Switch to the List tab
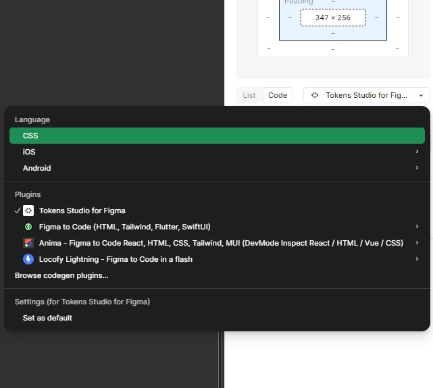 [x=249, y=95]
